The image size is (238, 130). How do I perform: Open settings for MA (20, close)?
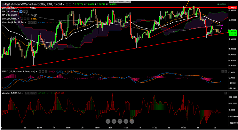24,12
